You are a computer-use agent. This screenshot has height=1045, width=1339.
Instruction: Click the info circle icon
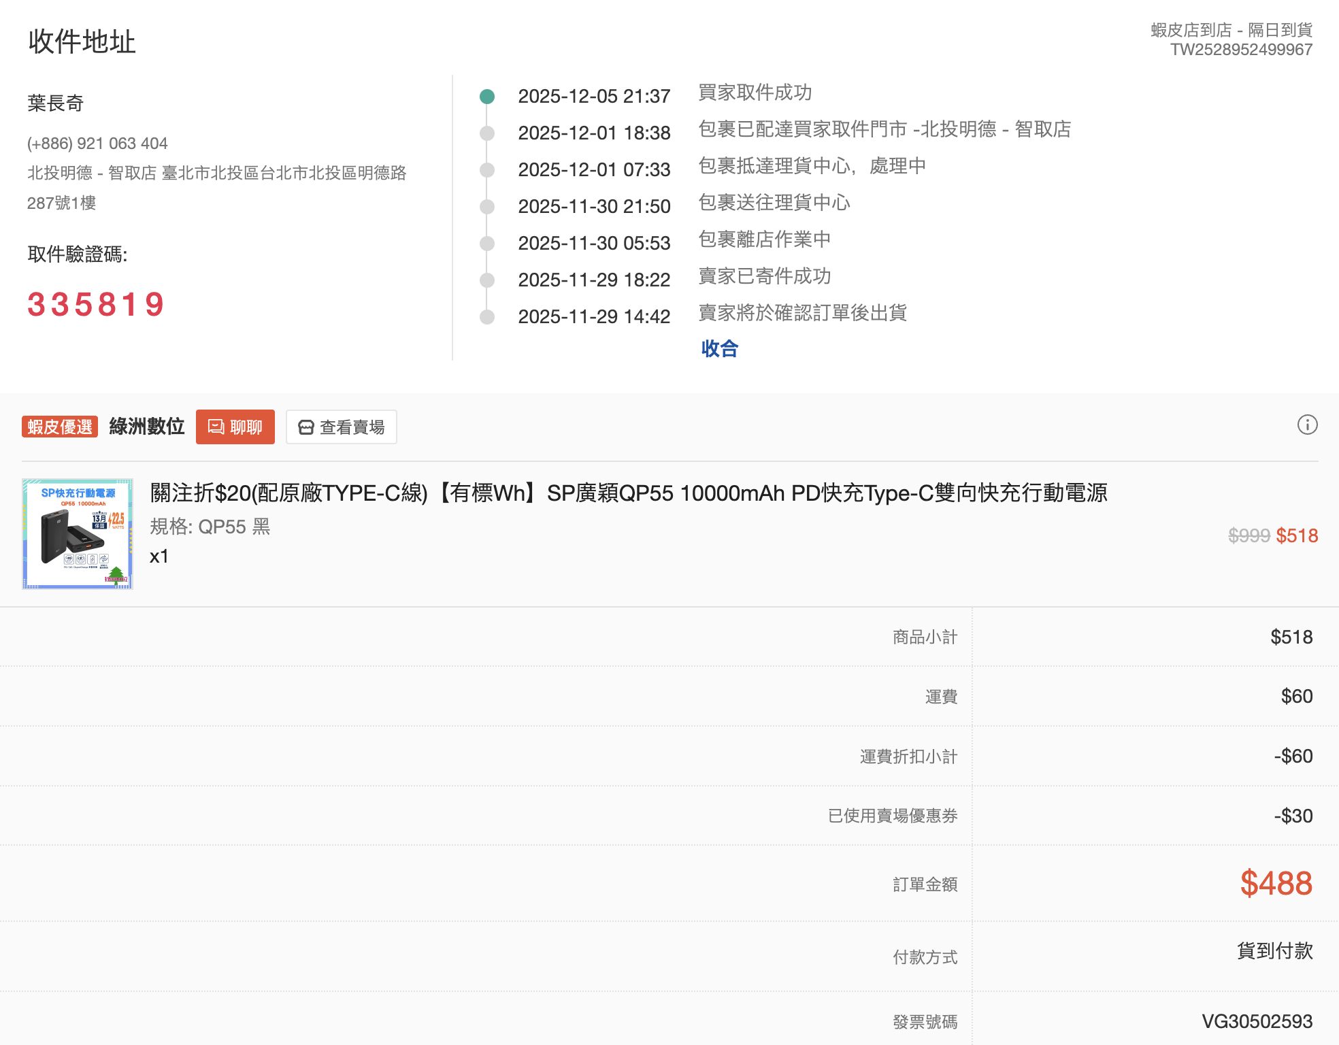coord(1307,425)
